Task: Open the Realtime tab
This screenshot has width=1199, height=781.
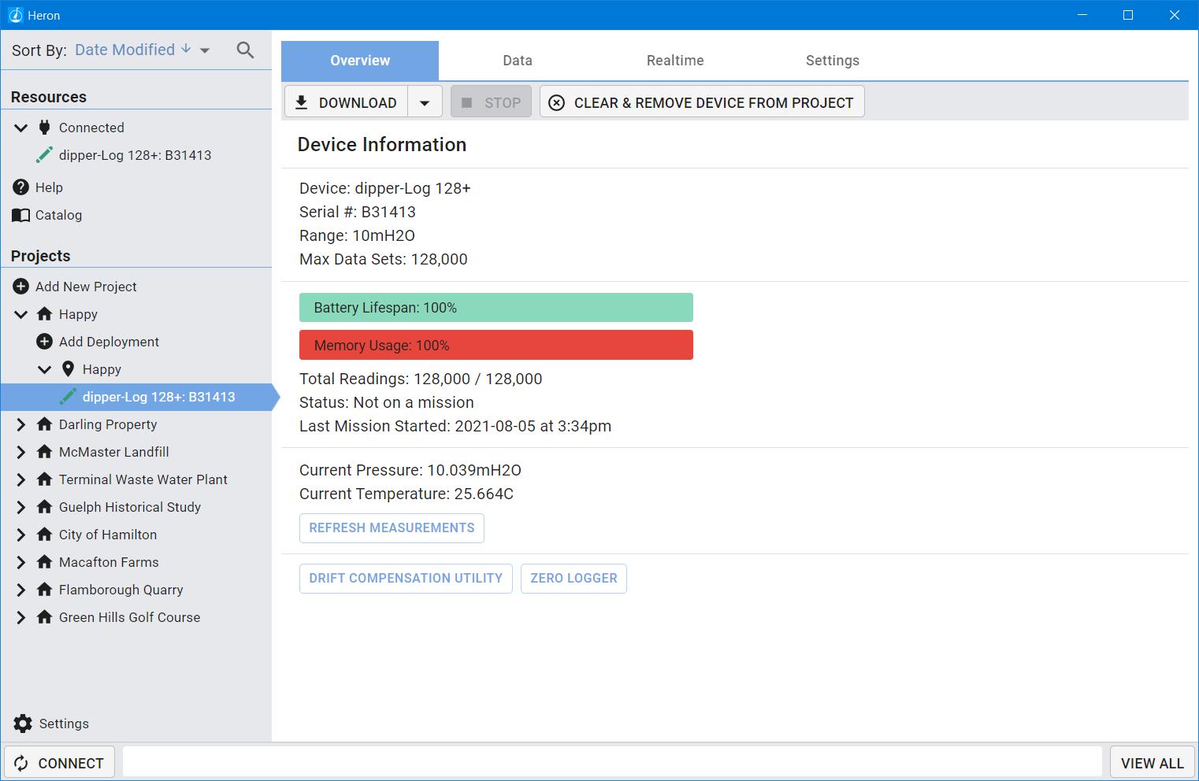Action: [x=675, y=61]
